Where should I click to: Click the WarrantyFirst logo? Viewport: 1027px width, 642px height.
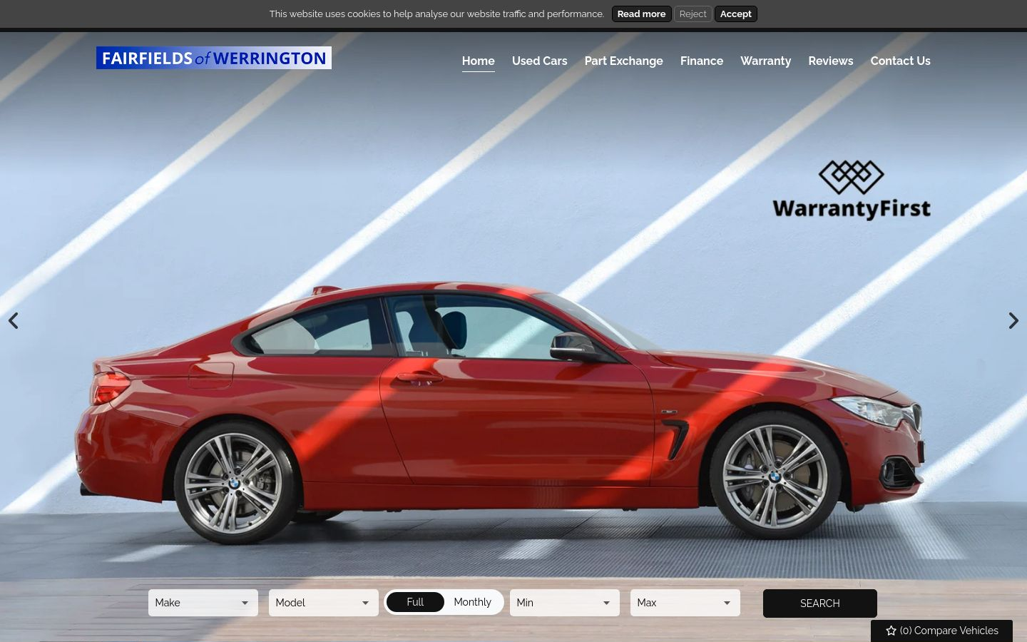852,190
